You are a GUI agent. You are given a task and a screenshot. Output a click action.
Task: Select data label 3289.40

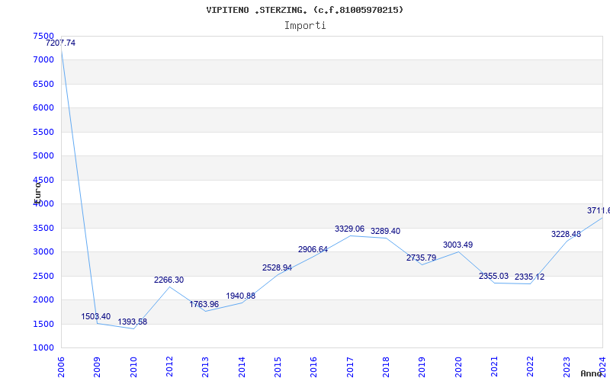point(385,232)
